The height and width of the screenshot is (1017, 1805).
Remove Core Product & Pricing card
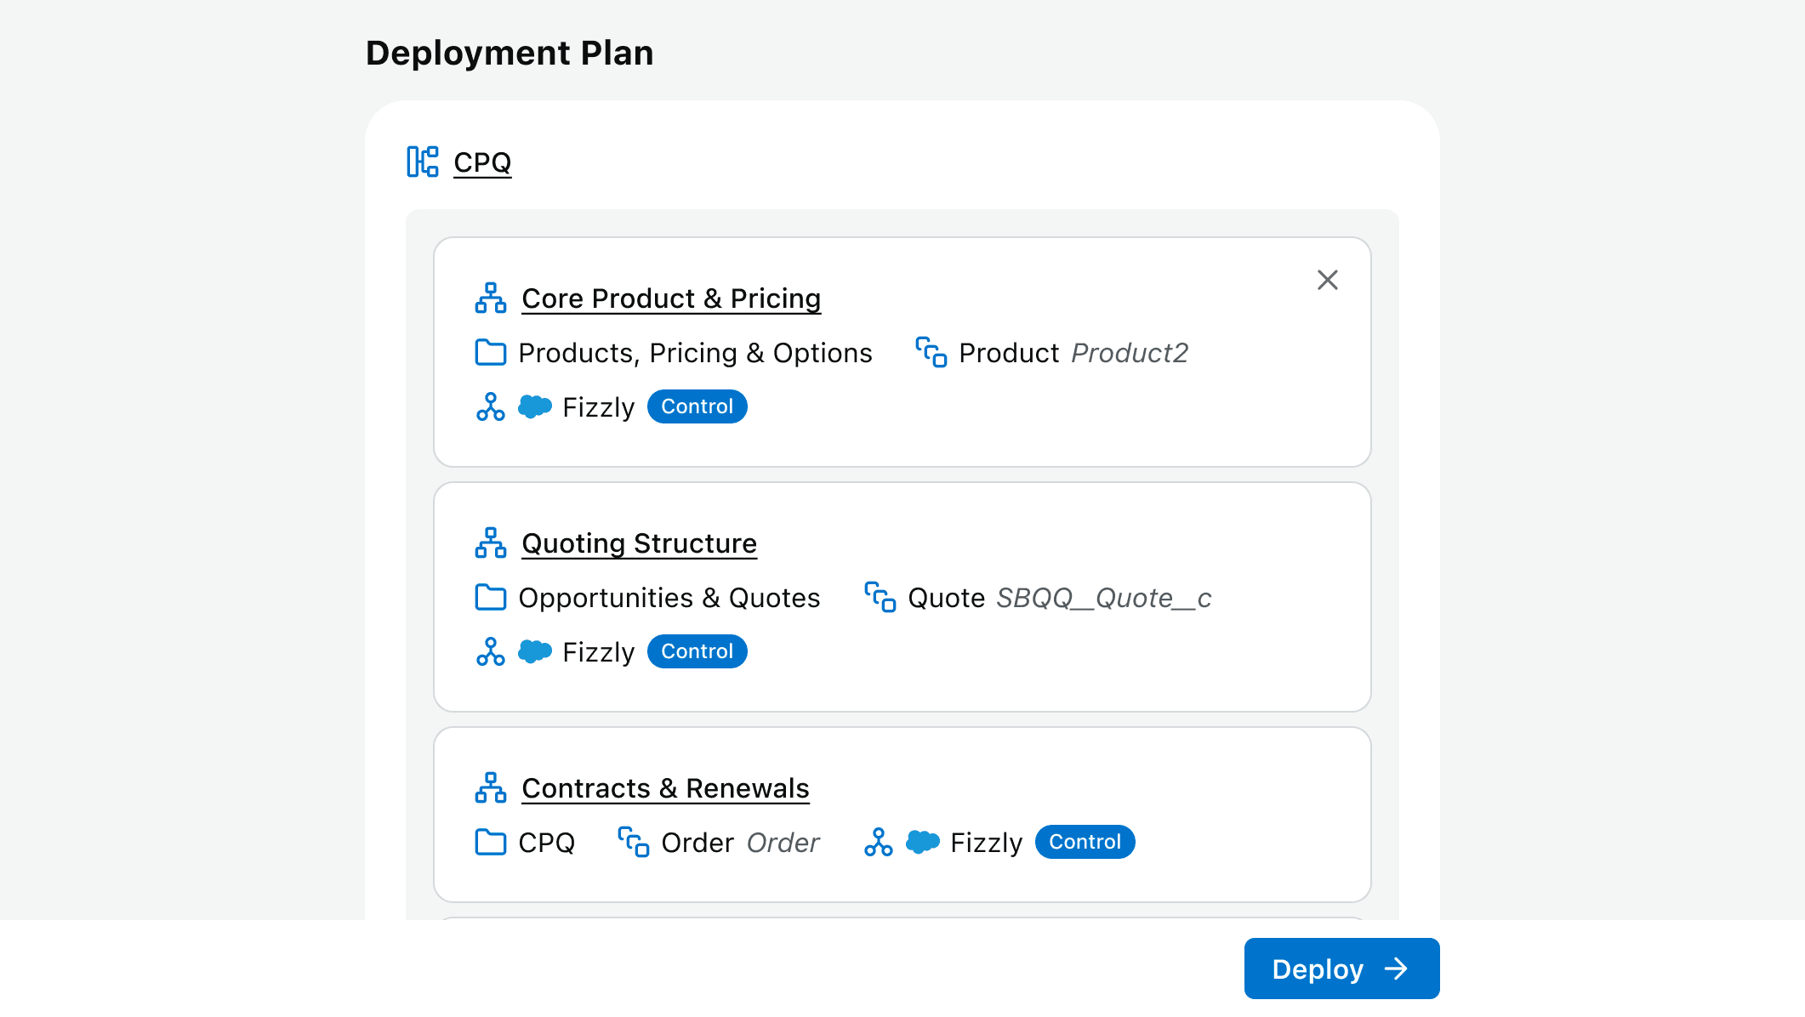pos(1327,280)
